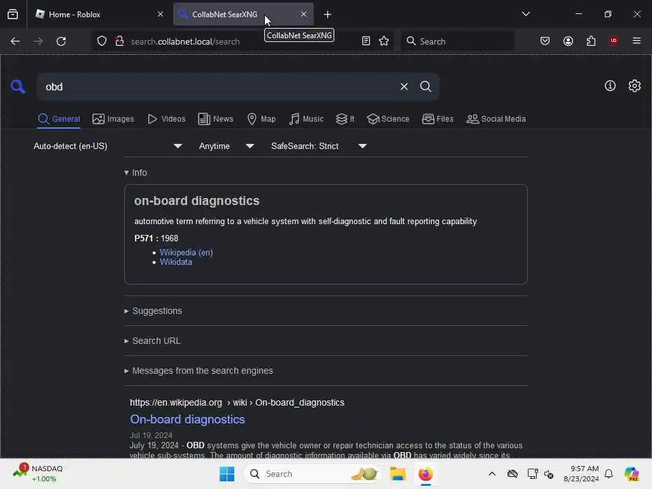Open the SearXNG about info icon
Screen dimensions: 652x489
pos(610,86)
